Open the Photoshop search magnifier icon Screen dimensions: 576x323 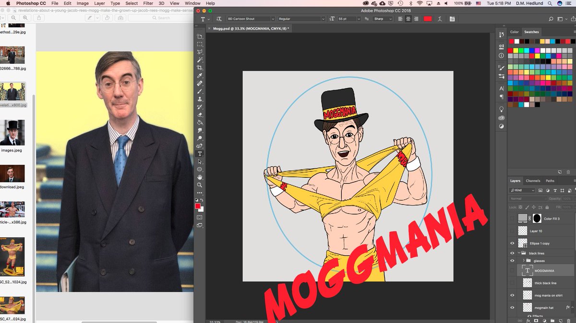[552, 19]
